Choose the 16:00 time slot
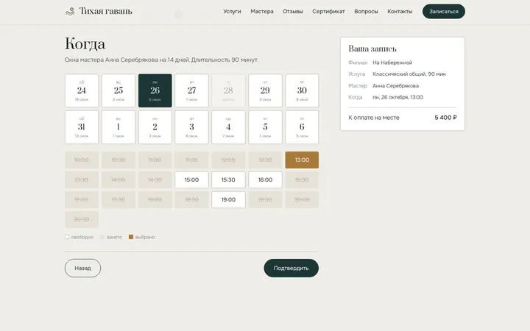530x331 pixels. (x=265, y=179)
